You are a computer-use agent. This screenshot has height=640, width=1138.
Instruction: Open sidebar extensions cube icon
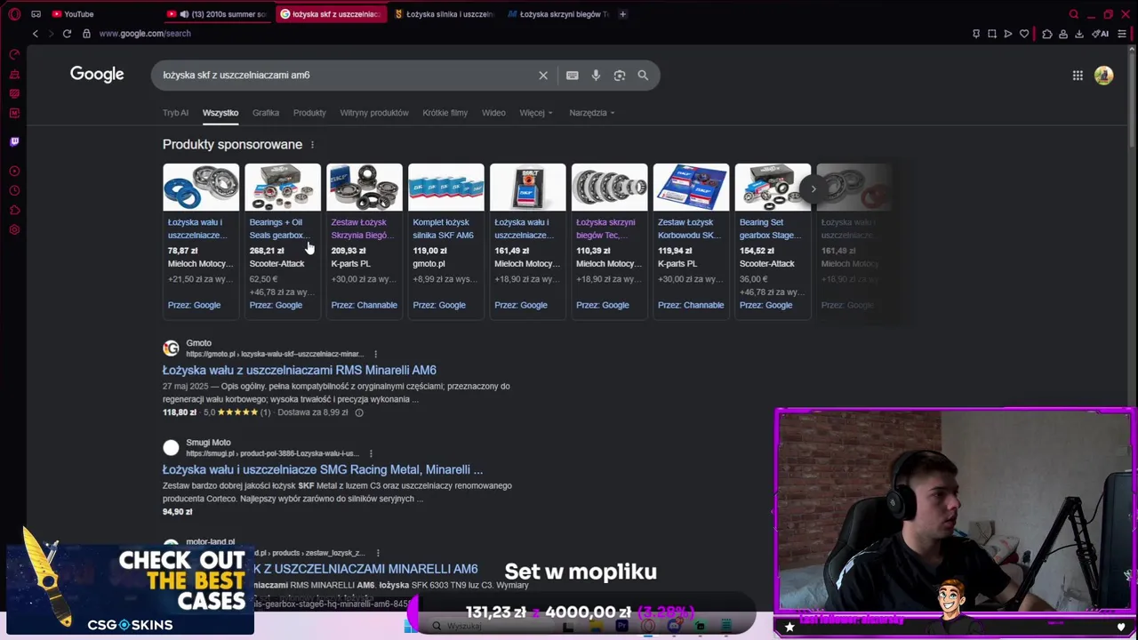(x=14, y=211)
